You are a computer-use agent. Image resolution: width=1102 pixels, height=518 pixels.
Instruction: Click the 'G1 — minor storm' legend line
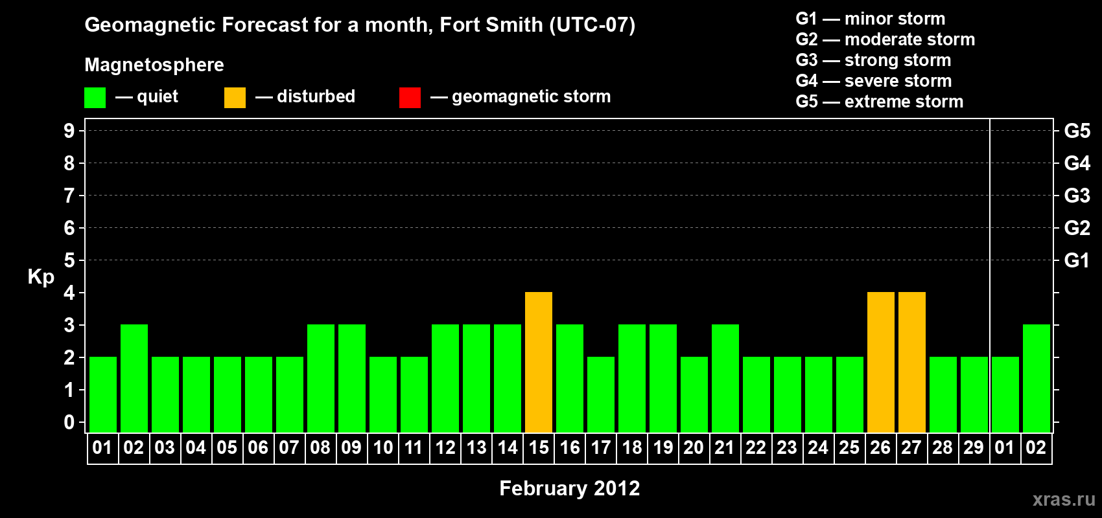tap(871, 19)
